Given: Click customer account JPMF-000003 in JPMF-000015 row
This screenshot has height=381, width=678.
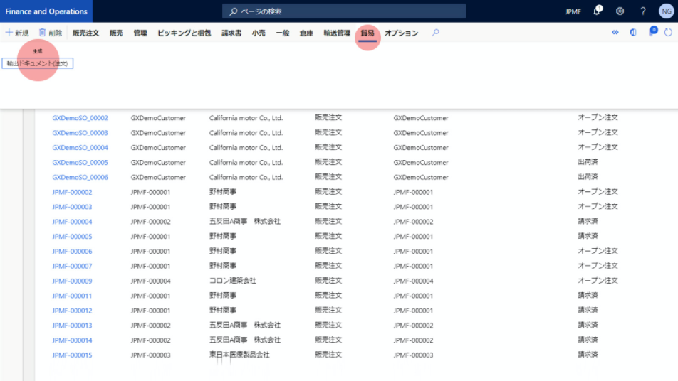Looking at the screenshot, I should [x=150, y=355].
